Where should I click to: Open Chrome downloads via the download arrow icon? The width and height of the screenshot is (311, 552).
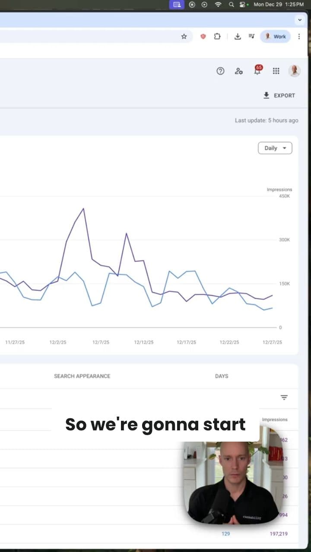click(x=238, y=37)
